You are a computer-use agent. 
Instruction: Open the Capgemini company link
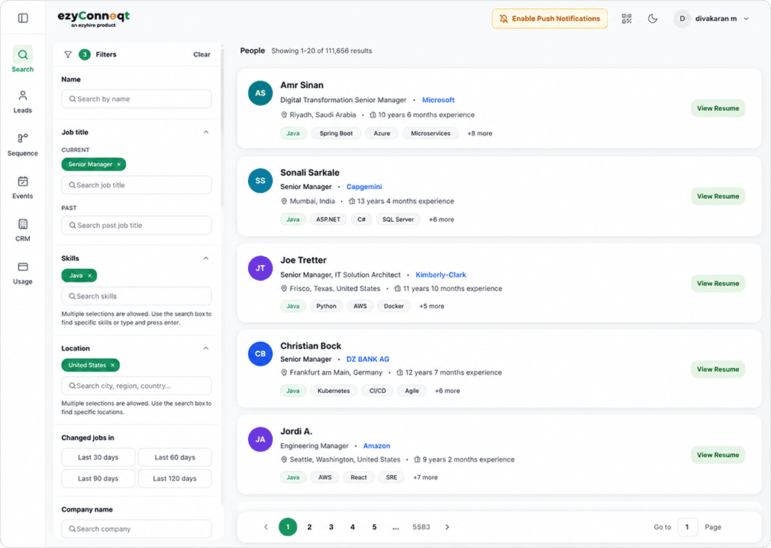pyautogui.click(x=364, y=187)
